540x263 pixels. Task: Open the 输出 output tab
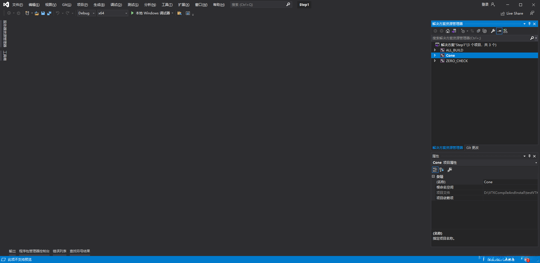pyautogui.click(x=12, y=251)
